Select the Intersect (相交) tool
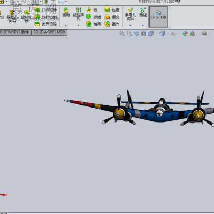The height and width of the screenshot is (214, 214). pyautogui.click(x=112, y=17)
